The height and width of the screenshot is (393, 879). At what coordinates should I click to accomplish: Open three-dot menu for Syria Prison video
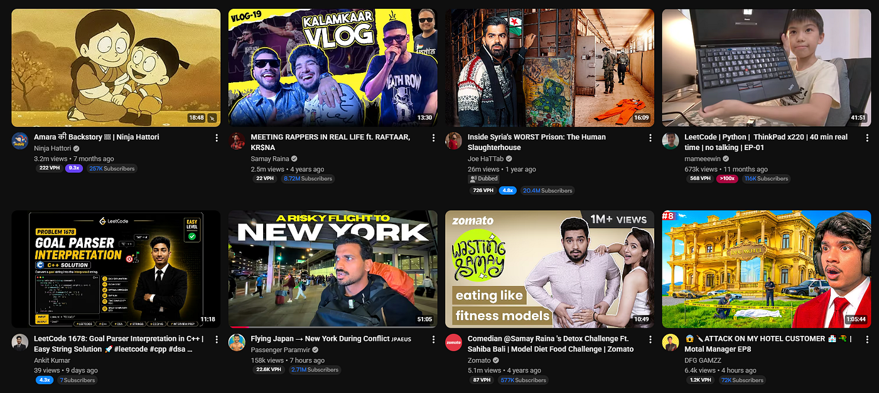click(x=650, y=137)
